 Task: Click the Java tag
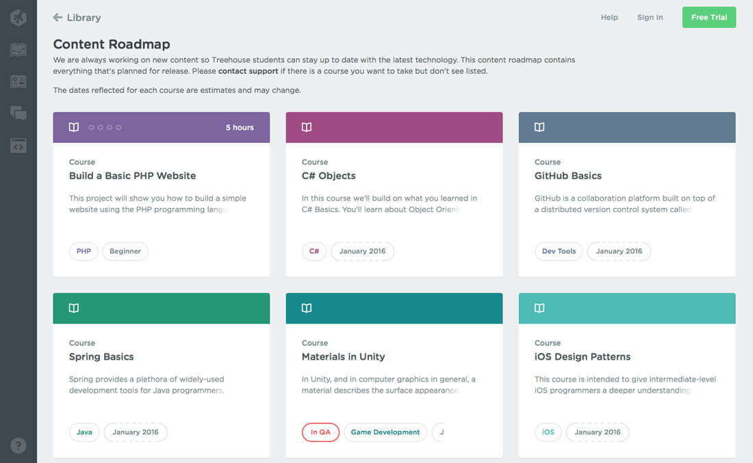click(84, 432)
